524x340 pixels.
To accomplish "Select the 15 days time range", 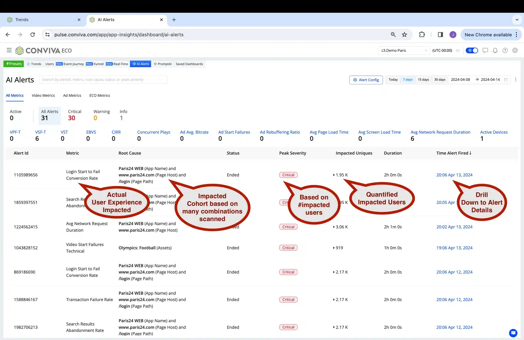I will (423, 80).
